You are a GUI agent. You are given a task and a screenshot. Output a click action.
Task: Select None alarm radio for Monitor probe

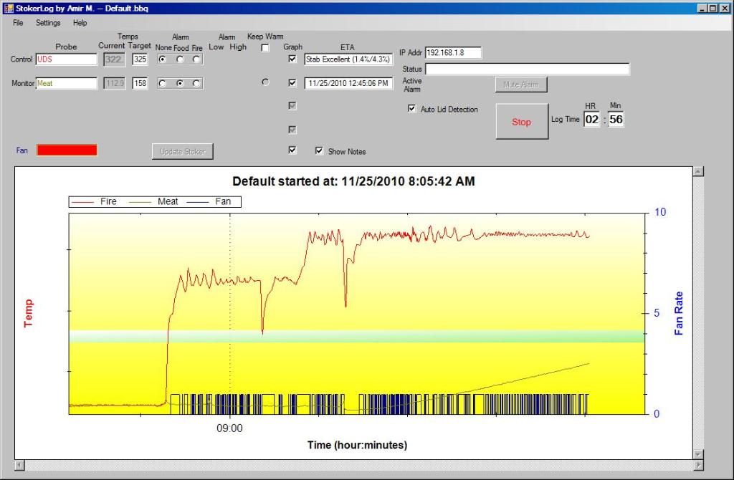[162, 83]
